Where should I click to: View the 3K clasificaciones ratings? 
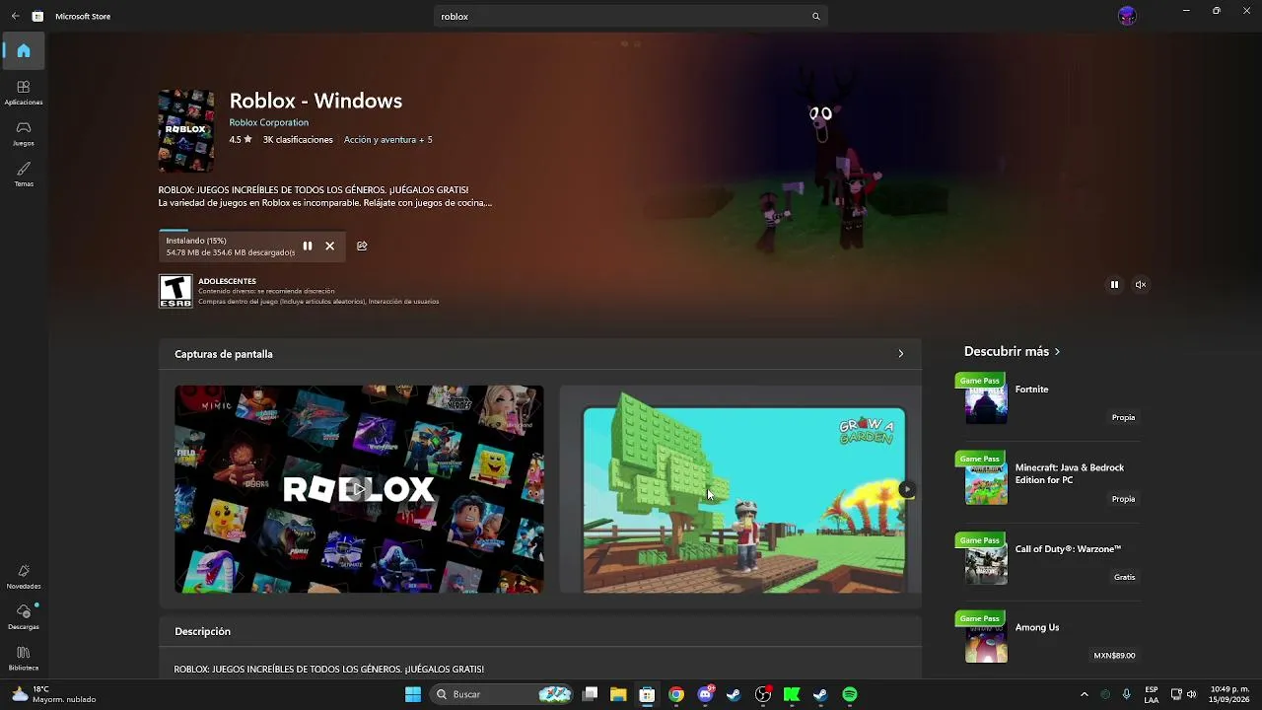point(298,140)
